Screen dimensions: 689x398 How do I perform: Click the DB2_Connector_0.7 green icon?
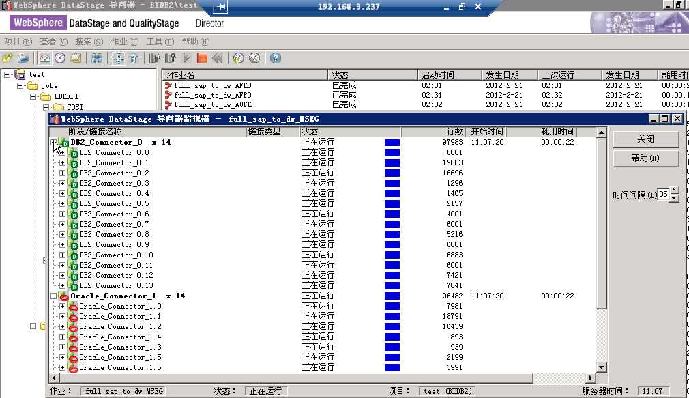point(73,225)
